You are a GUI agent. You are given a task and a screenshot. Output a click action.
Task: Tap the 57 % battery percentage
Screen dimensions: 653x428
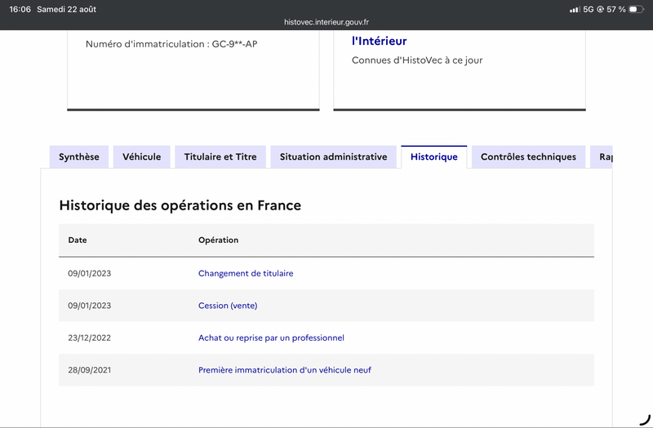[x=616, y=9]
